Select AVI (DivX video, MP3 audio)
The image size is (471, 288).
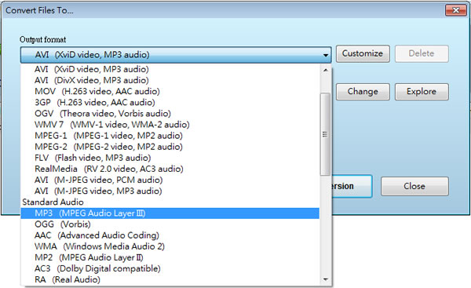coord(170,81)
